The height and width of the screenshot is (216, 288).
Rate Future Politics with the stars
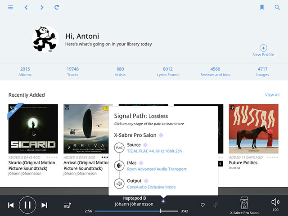272,157
